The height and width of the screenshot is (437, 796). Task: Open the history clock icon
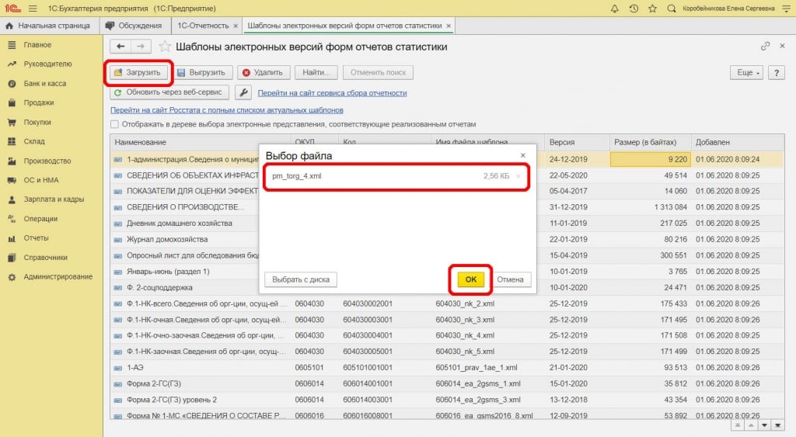[634, 9]
